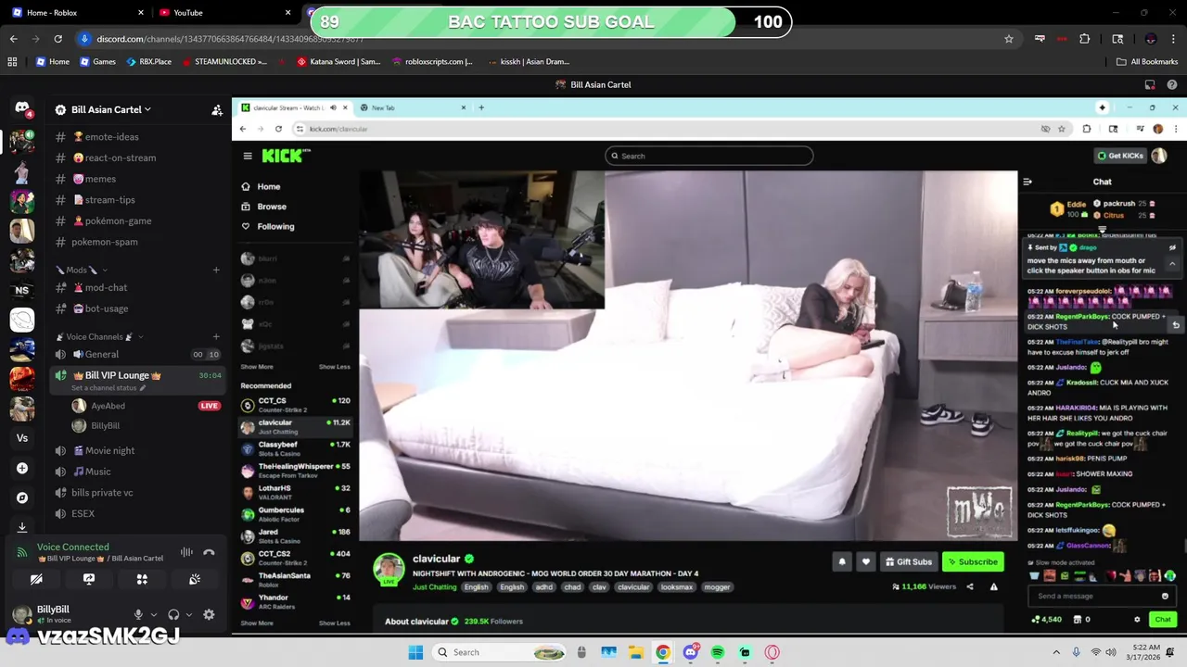Reload the outer Discord browser page
This screenshot has height=667, width=1187.
pyautogui.click(x=57, y=39)
